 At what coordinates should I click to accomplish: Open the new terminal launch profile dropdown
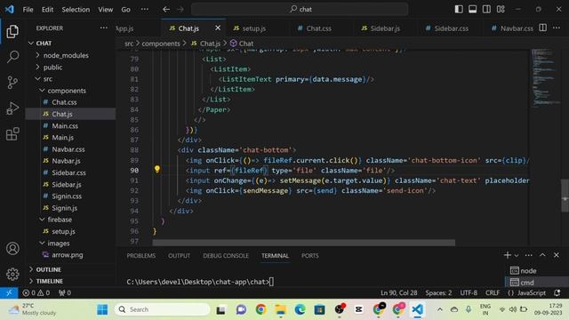pos(517,255)
